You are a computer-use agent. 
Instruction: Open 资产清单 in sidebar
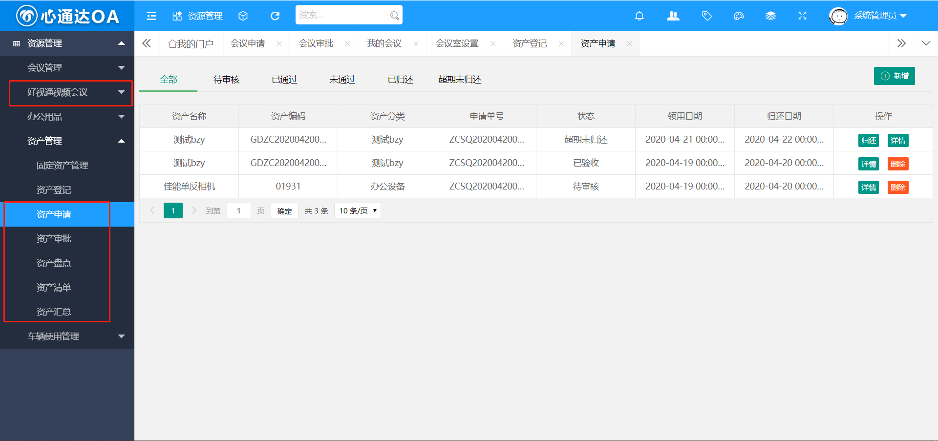point(67,288)
